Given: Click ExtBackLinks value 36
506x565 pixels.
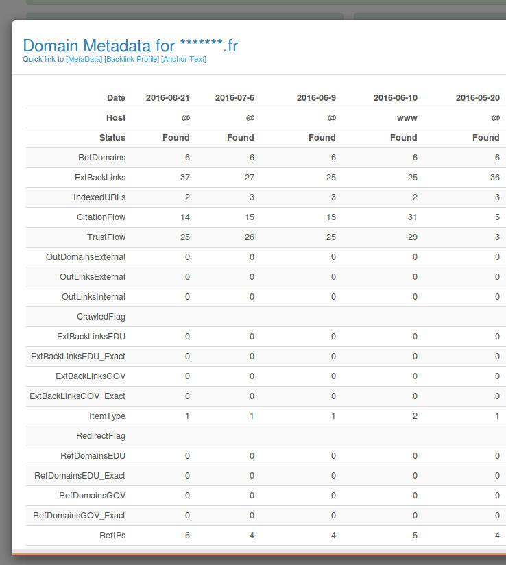Looking at the screenshot, I should click(495, 178).
